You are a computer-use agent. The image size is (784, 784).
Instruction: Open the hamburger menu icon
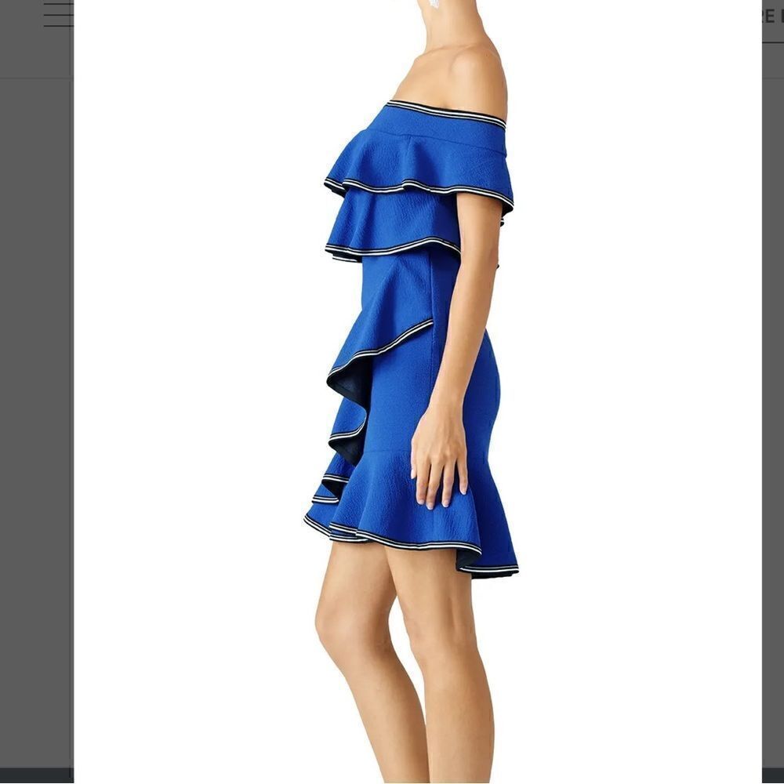point(59,14)
